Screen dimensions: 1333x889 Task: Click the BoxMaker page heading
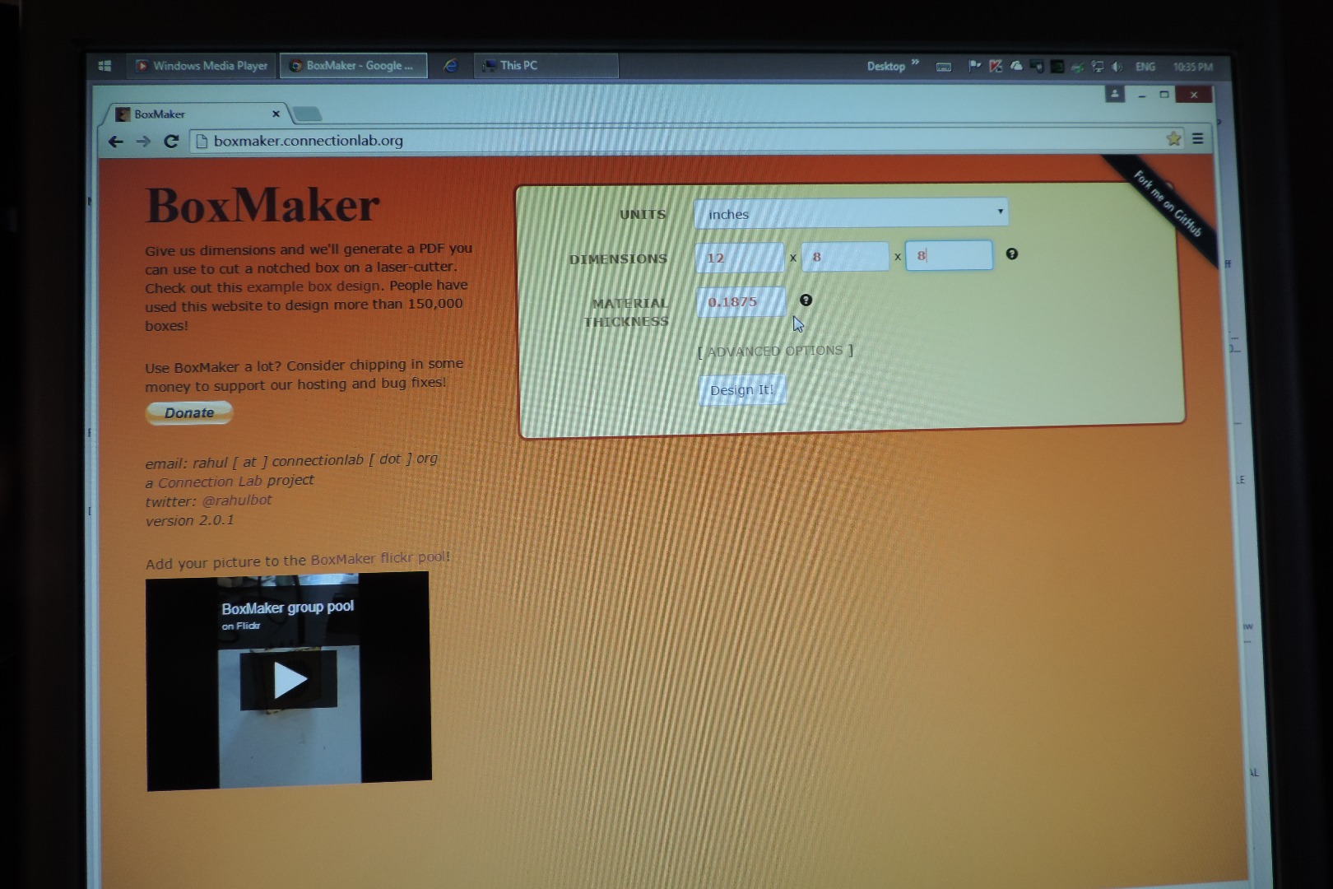coord(262,205)
